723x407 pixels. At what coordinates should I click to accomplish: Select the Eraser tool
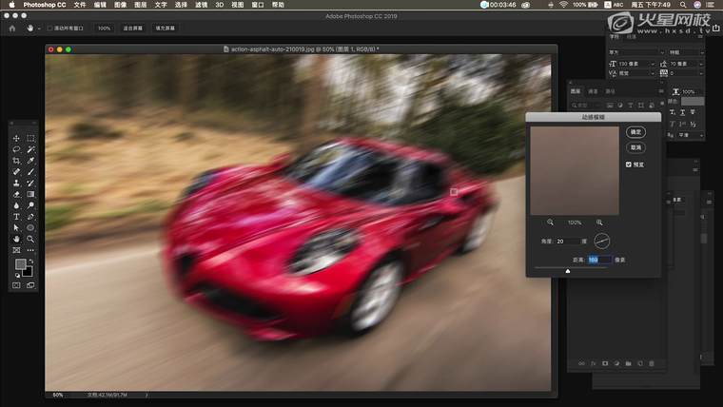coord(16,194)
